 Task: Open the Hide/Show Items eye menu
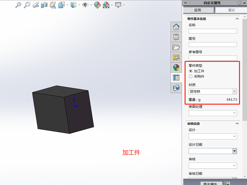click(85, 5)
